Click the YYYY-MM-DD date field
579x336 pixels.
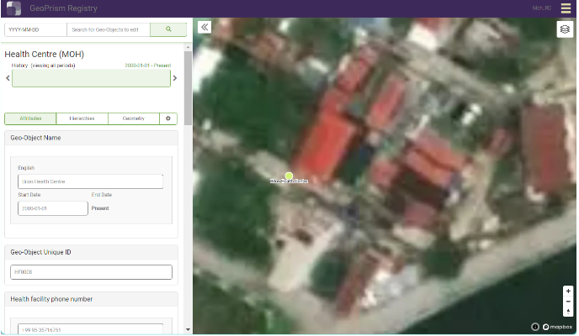pos(34,29)
